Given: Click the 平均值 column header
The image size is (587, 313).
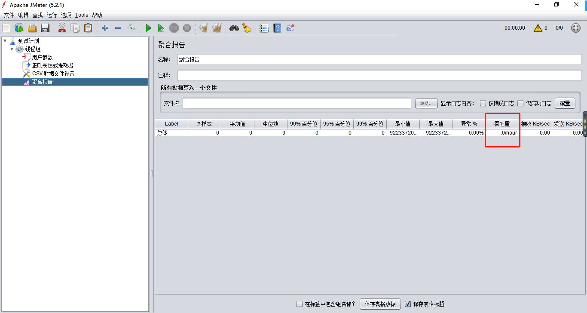Looking at the screenshot, I should [x=238, y=124].
